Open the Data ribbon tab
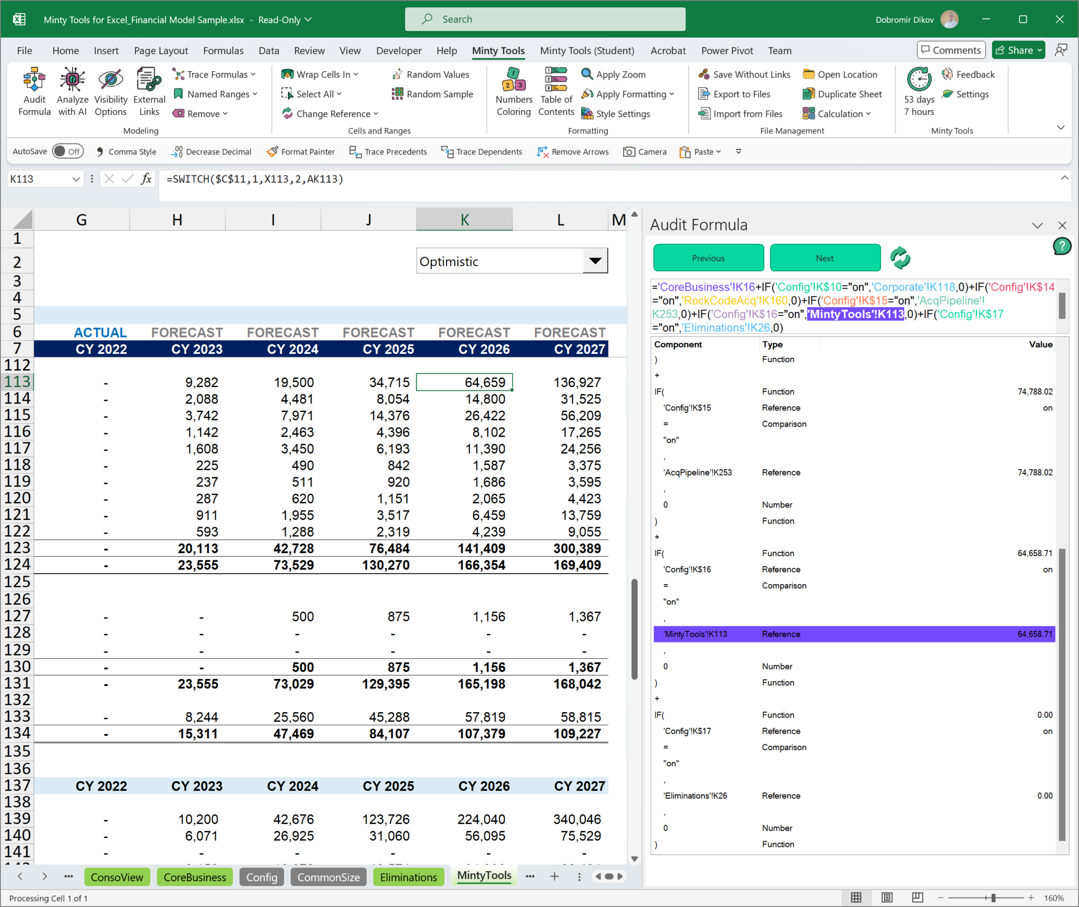 coord(269,51)
